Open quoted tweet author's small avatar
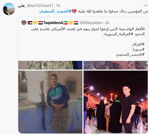This screenshot has height=135, width=149. point(24,22)
